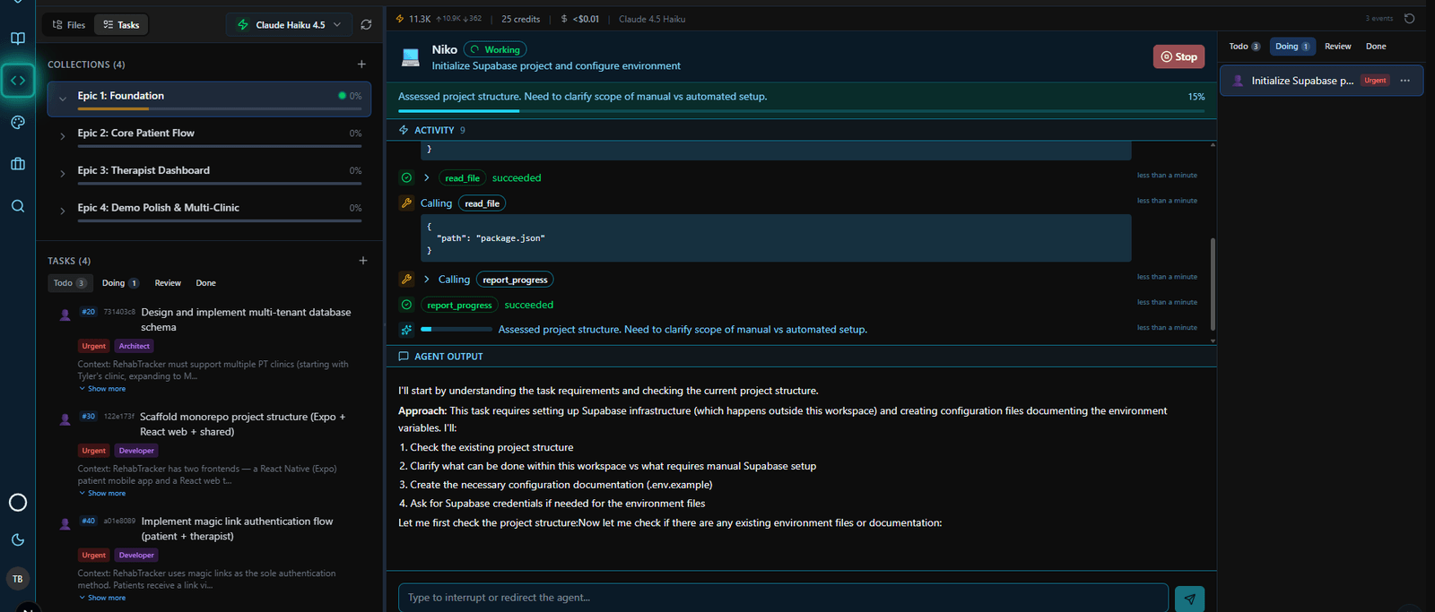Image resolution: width=1435 pixels, height=612 pixels.
Task: Expand Epic 2: Core Patient Flow
Action: click(x=63, y=136)
